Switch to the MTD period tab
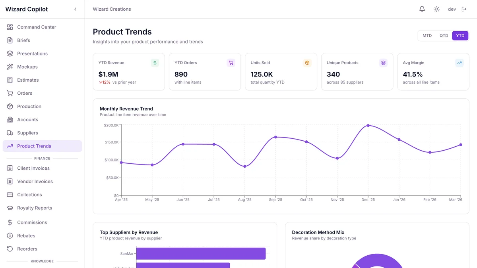The image size is (477, 268). click(427, 36)
